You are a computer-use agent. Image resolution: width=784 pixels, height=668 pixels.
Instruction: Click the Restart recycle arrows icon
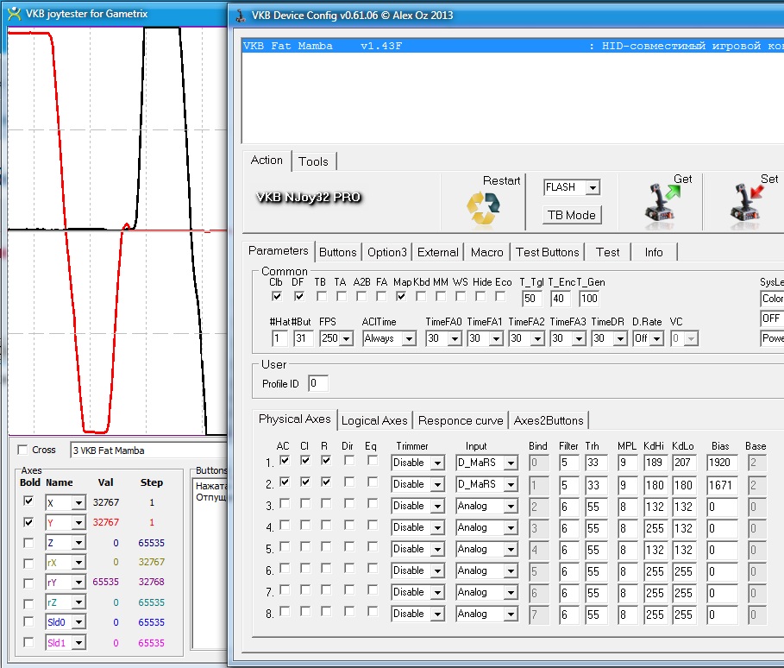coord(483,208)
